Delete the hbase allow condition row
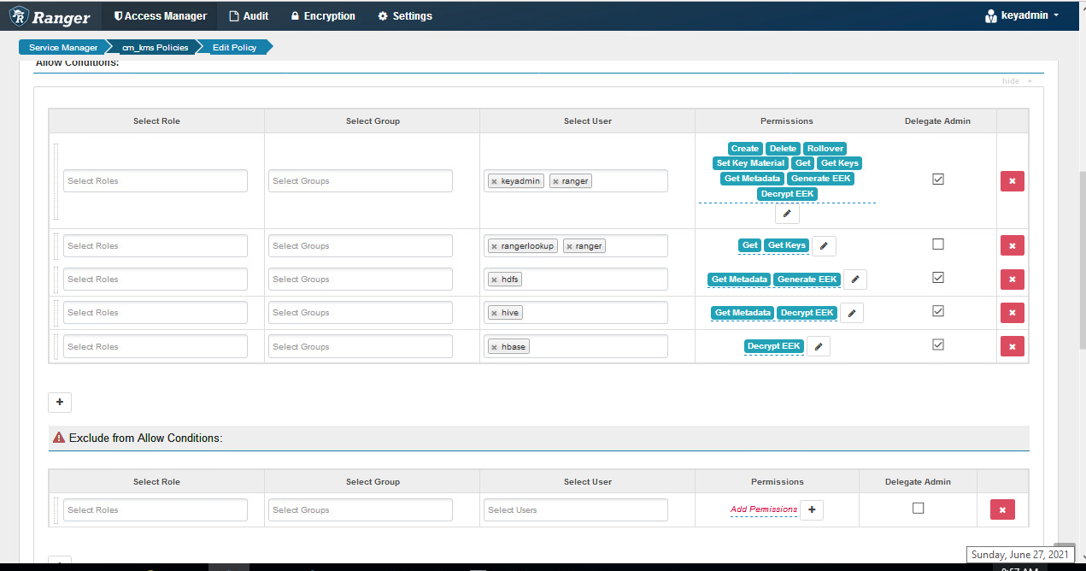Image resolution: width=1086 pixels, height=571 pixels. coord(1012,345)
